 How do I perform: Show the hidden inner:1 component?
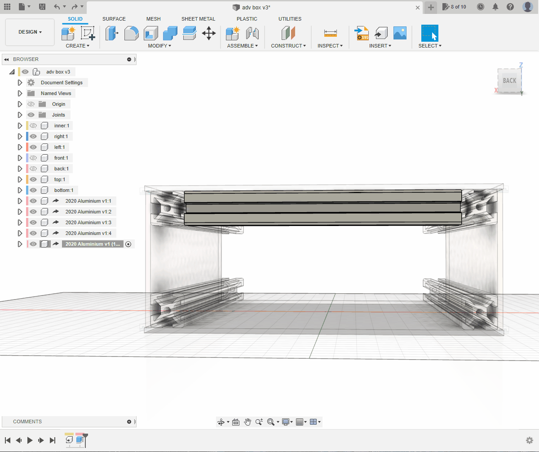coord(33,126)
